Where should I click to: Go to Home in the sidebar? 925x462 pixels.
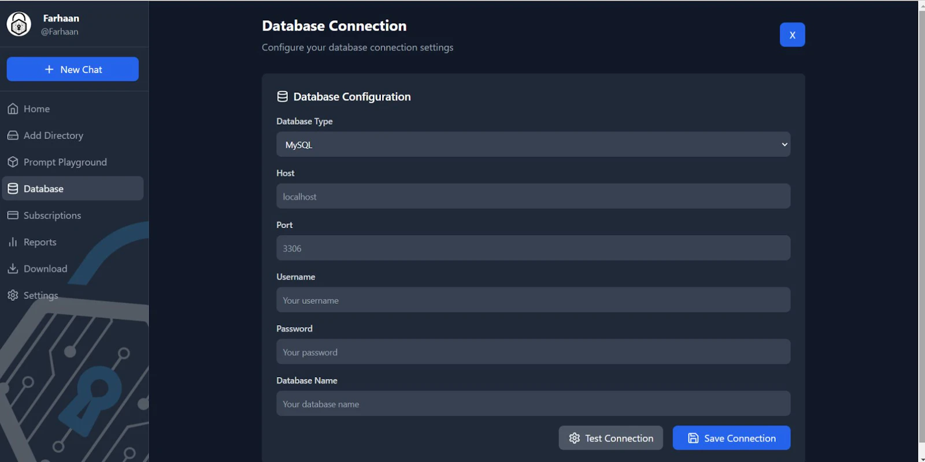(x=73, y=109)
